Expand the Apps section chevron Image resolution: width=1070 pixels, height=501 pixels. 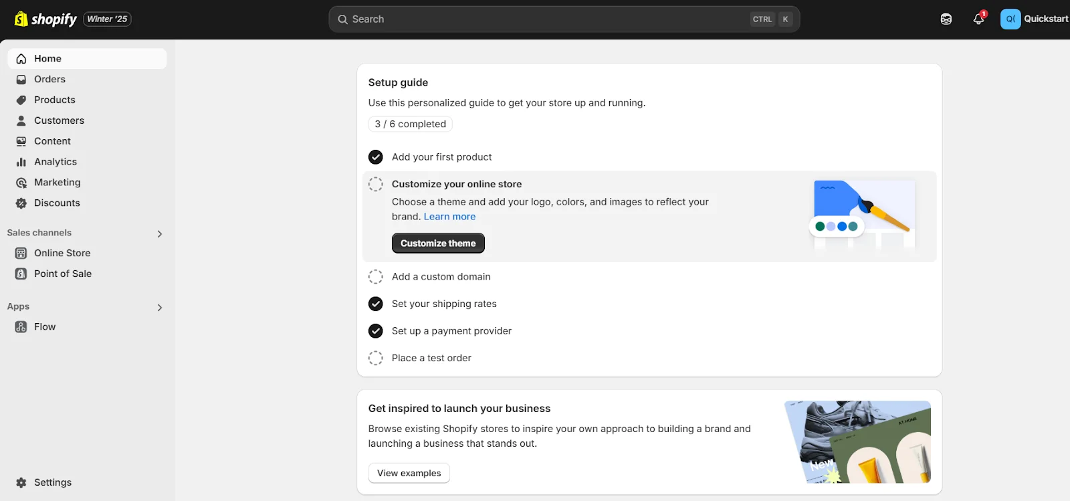159,308
